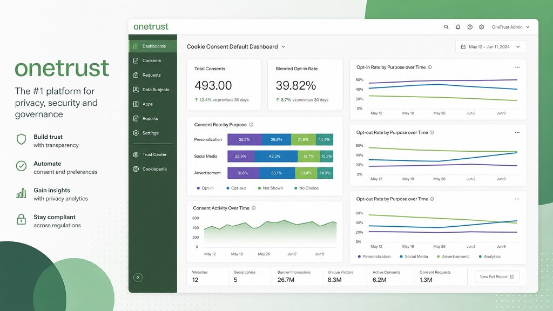Image resolution: width=553 pixels, height=311 pixels.
Task: Click the Blended Opt-in Rate 39.82% value
Action: pyautogui.click(x=295, y=85)
